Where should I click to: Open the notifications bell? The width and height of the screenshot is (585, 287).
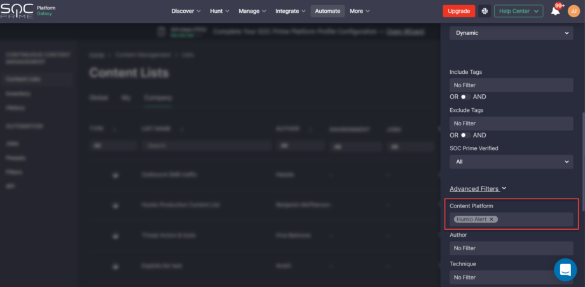point(555,11)
